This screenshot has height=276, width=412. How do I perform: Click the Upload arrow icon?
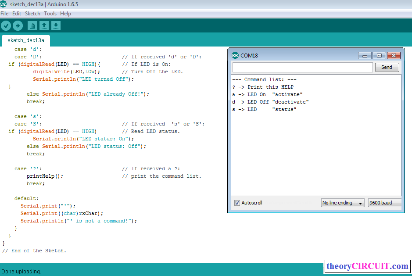(17, 26)
